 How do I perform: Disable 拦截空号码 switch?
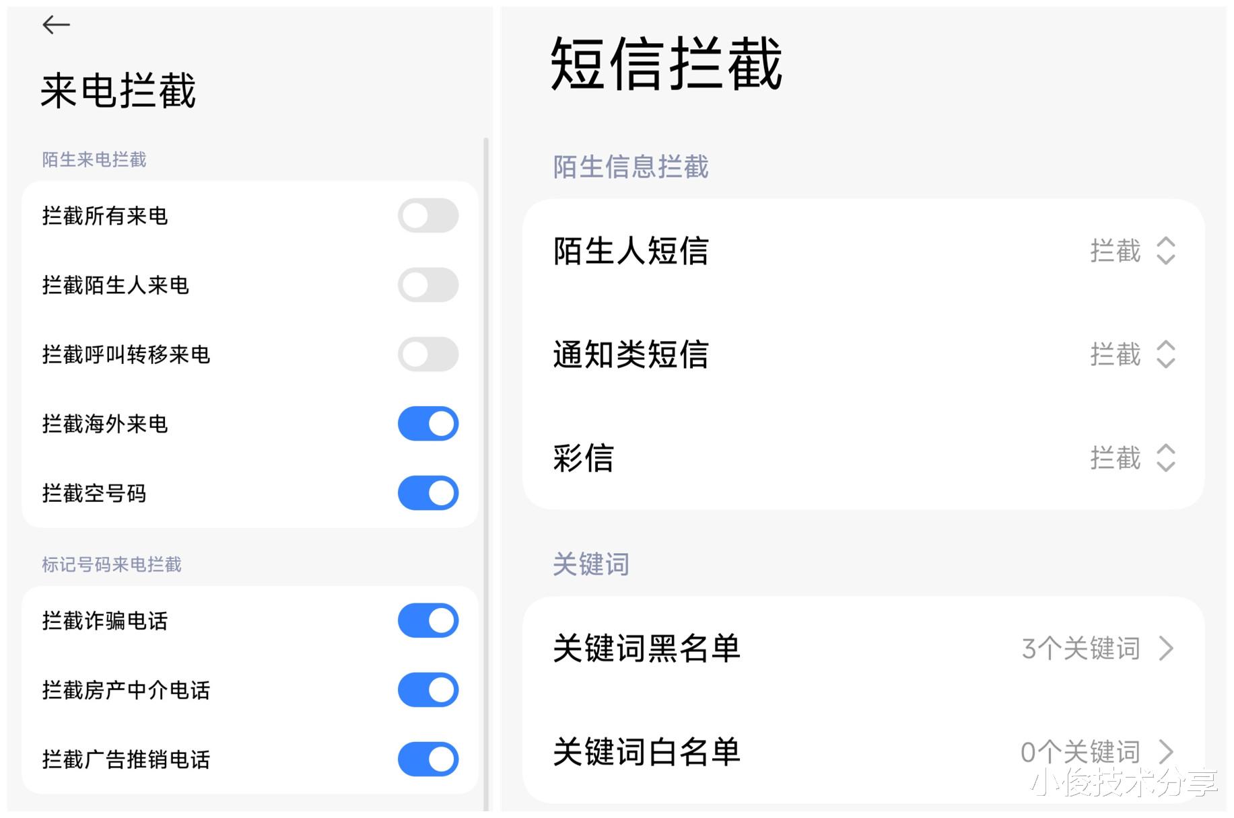point(428,493)
